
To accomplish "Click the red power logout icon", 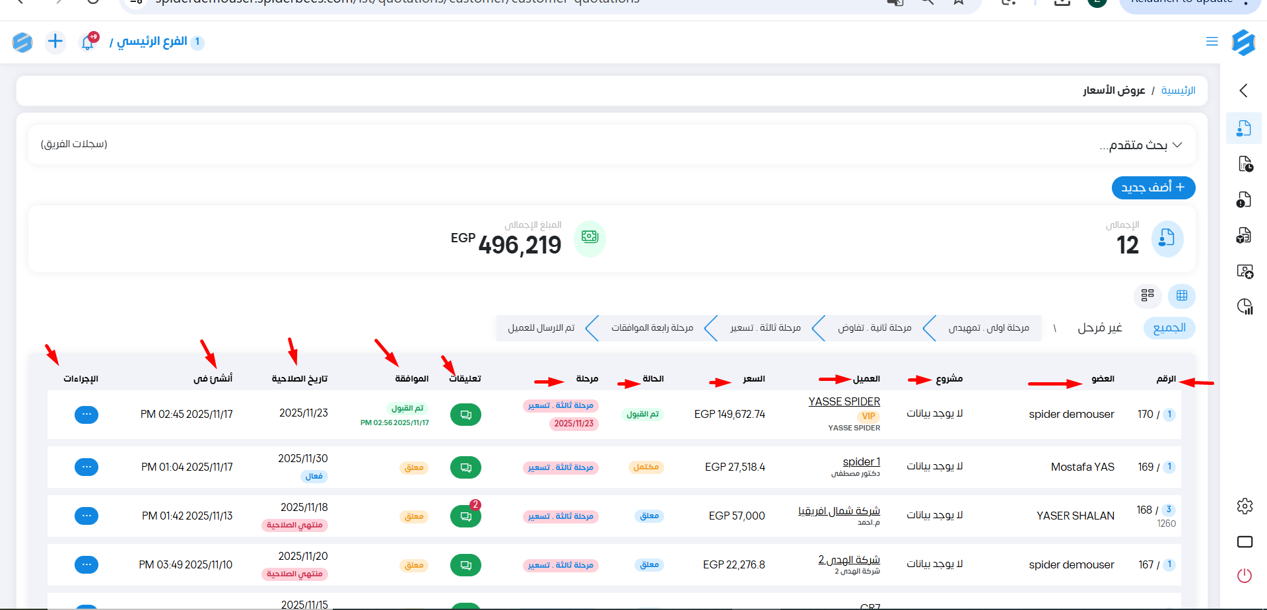I will point(1245,576).
